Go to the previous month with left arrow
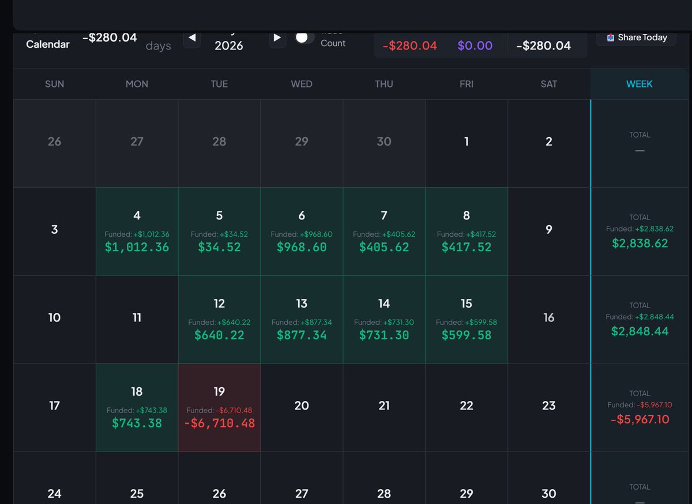This screenshot has width=692, height=504. (192, 38)
